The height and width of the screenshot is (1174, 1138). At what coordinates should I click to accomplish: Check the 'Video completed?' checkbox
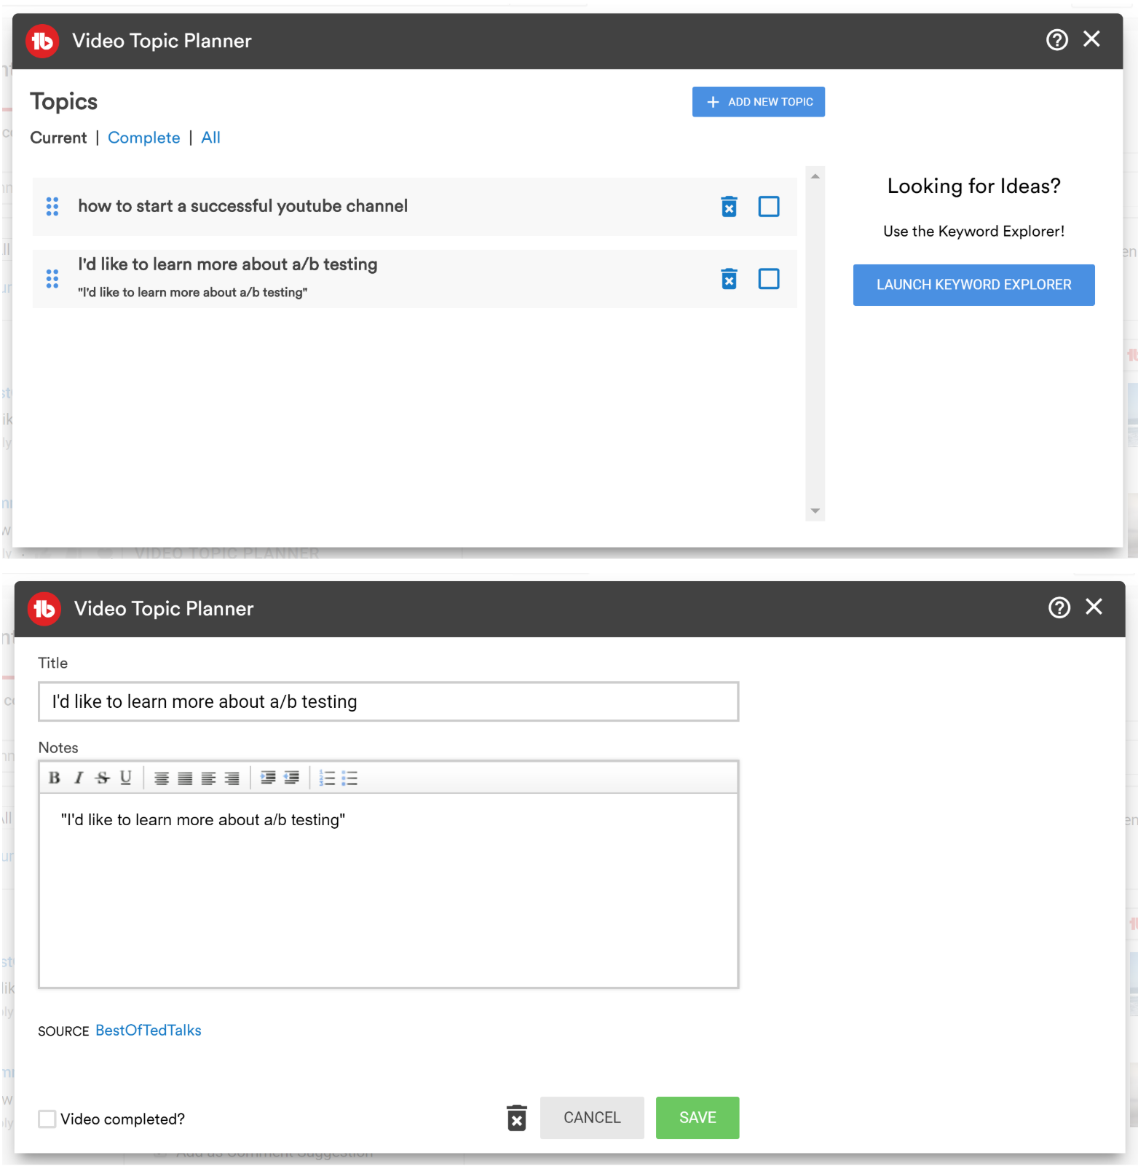[47, 1119]
